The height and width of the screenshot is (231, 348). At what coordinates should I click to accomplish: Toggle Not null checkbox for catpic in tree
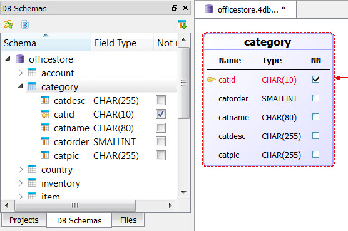161,155
